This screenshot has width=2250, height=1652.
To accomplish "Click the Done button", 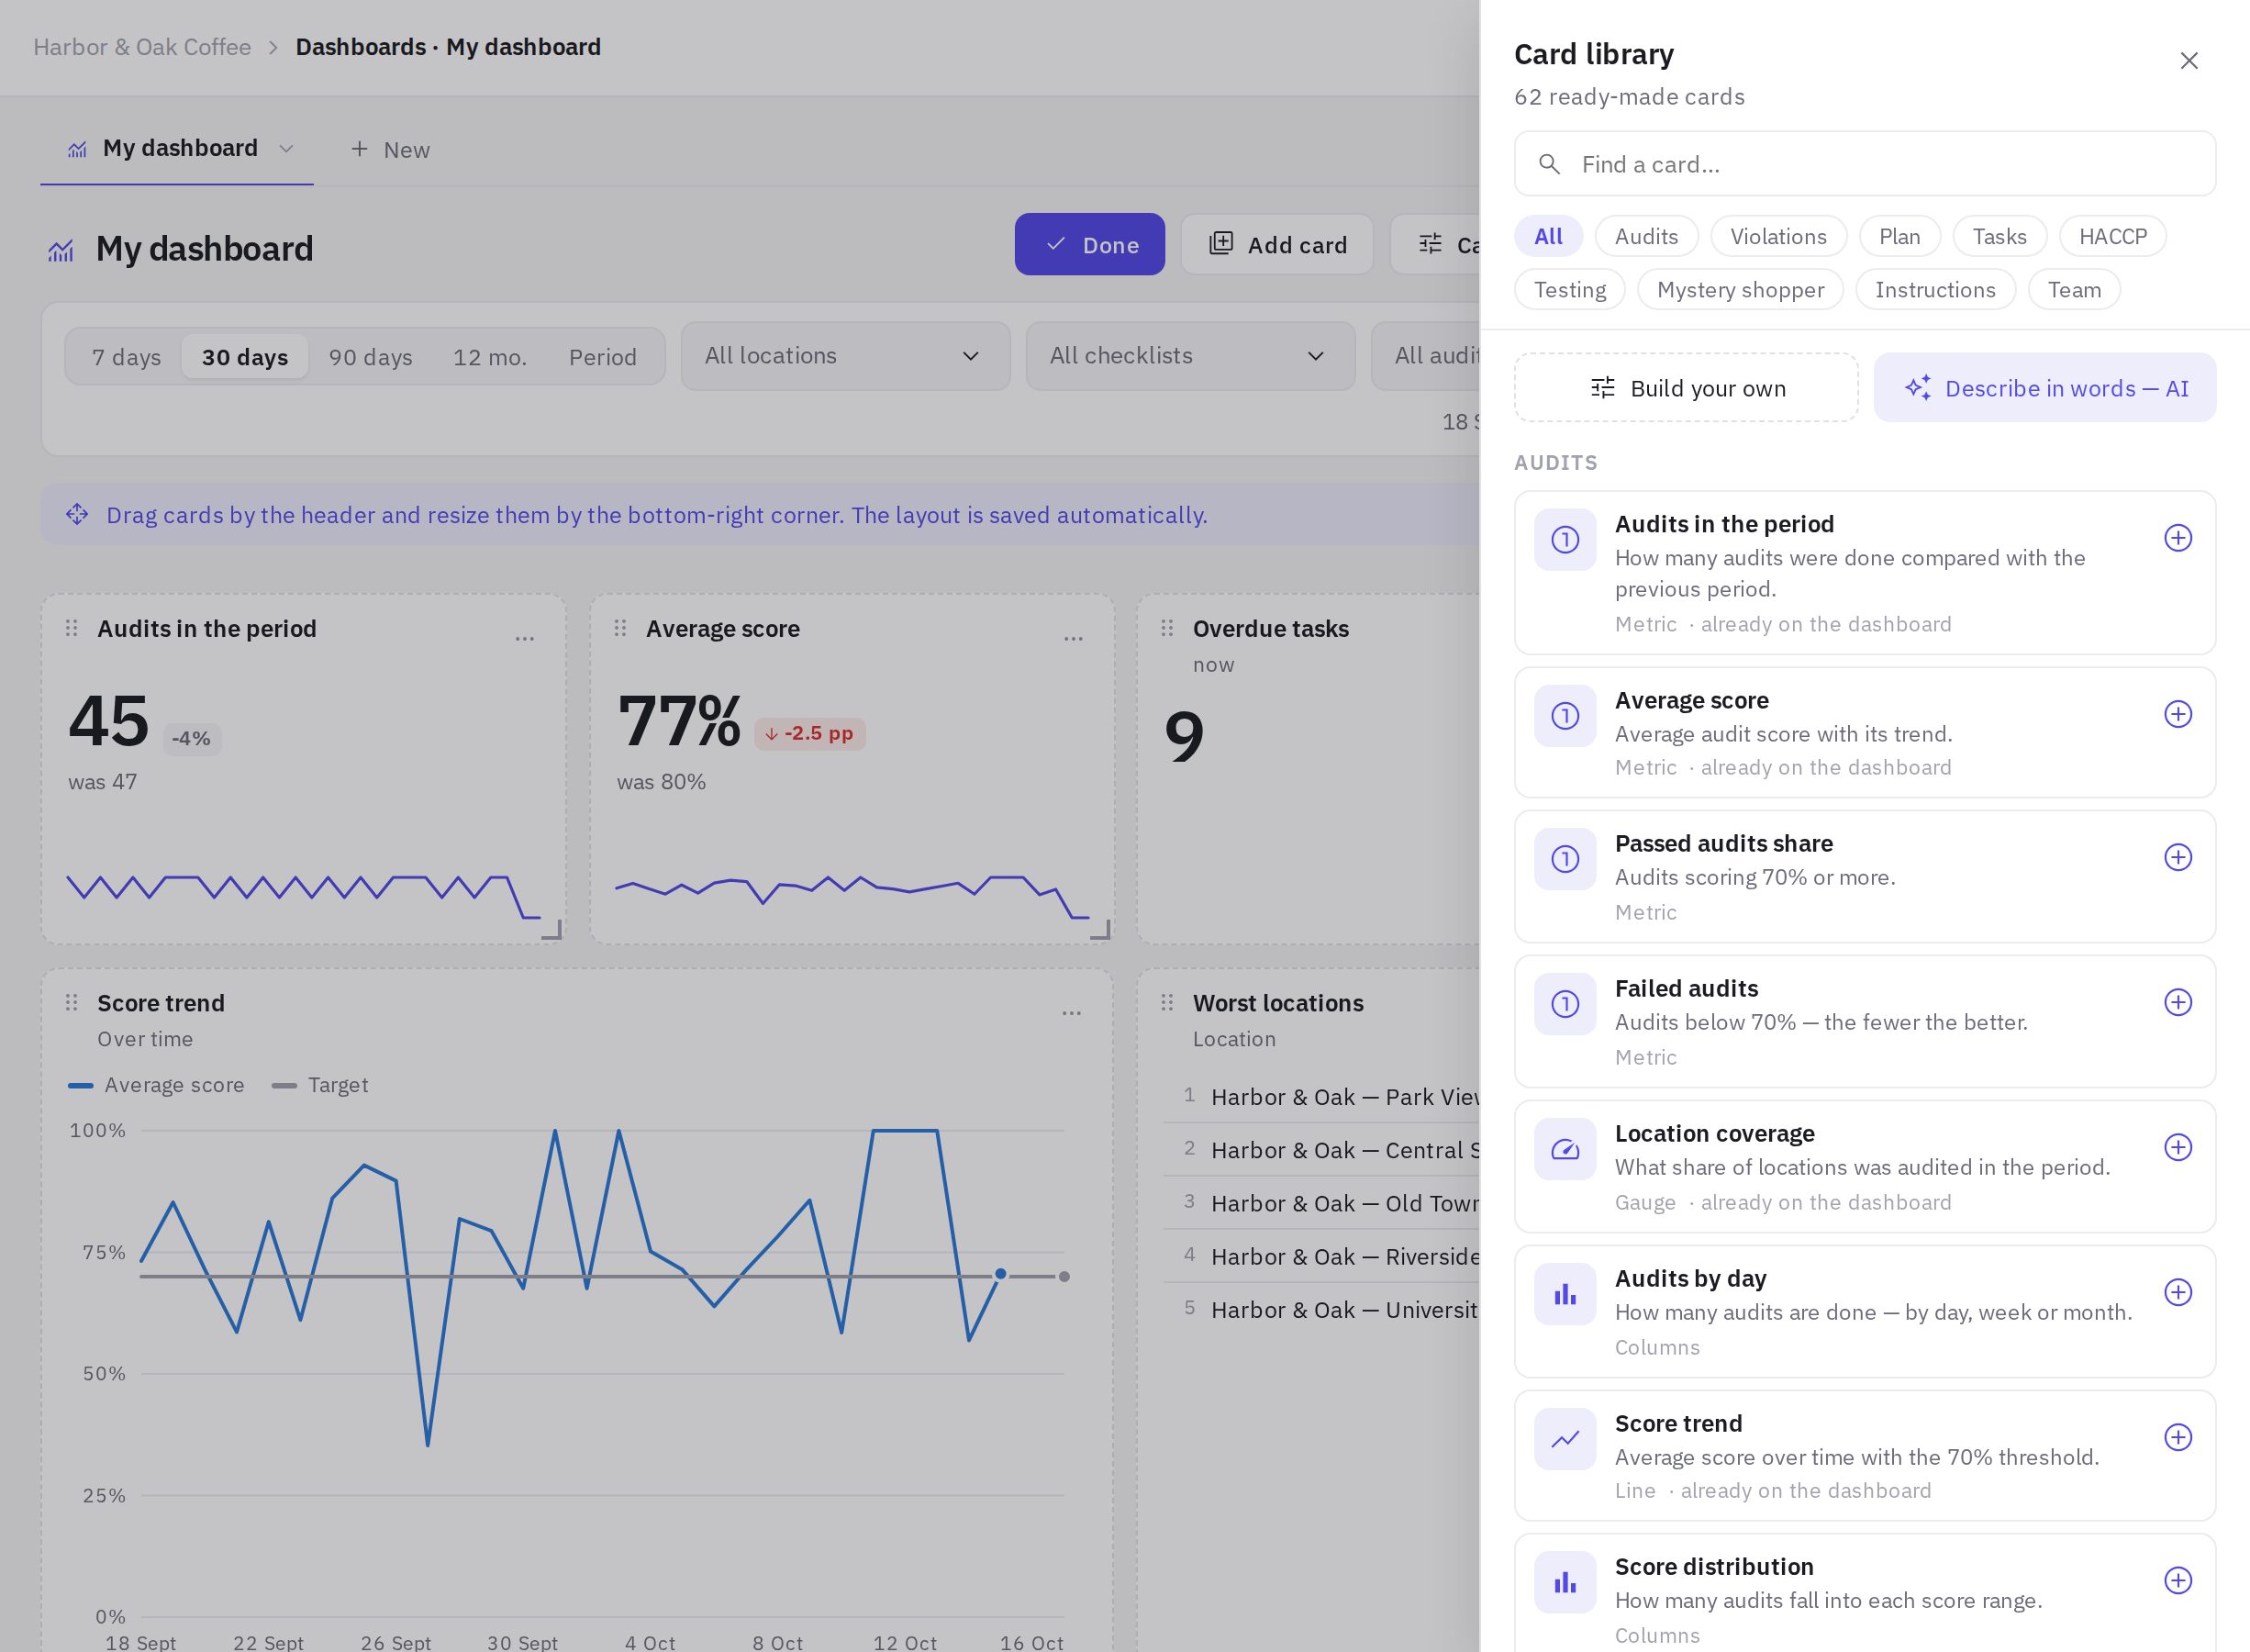I will click(x=1089, y=245).
